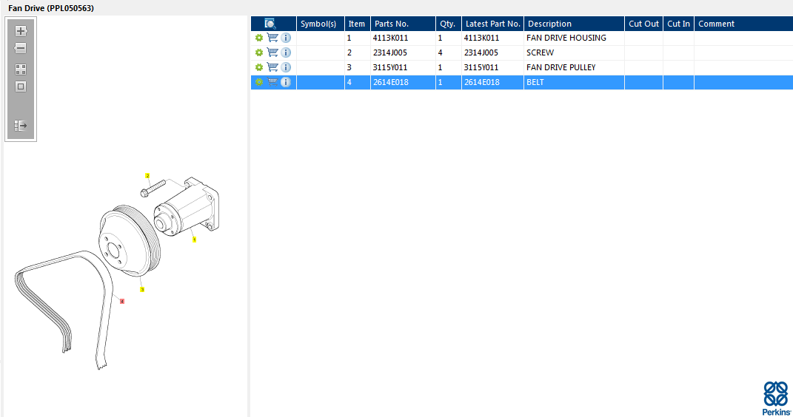Click the Qty. column header
This screenshot has width=793, height=417.
[449, 24]
